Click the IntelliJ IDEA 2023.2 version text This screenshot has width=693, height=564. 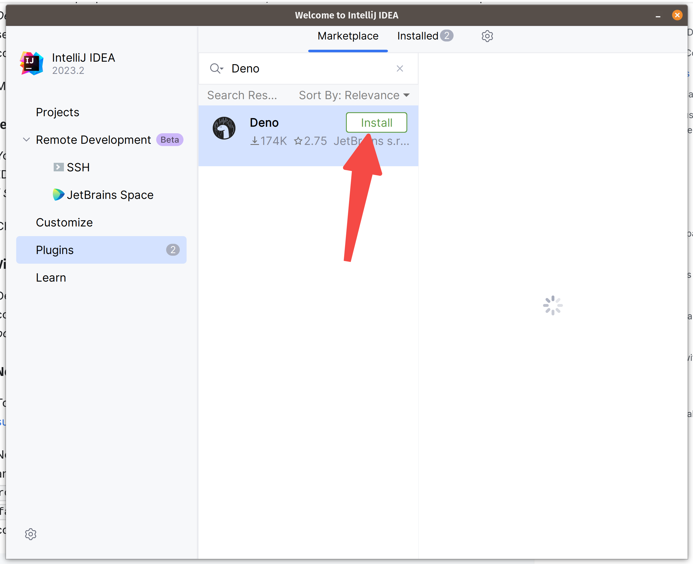pyautogui.click(x=68, y=70)
